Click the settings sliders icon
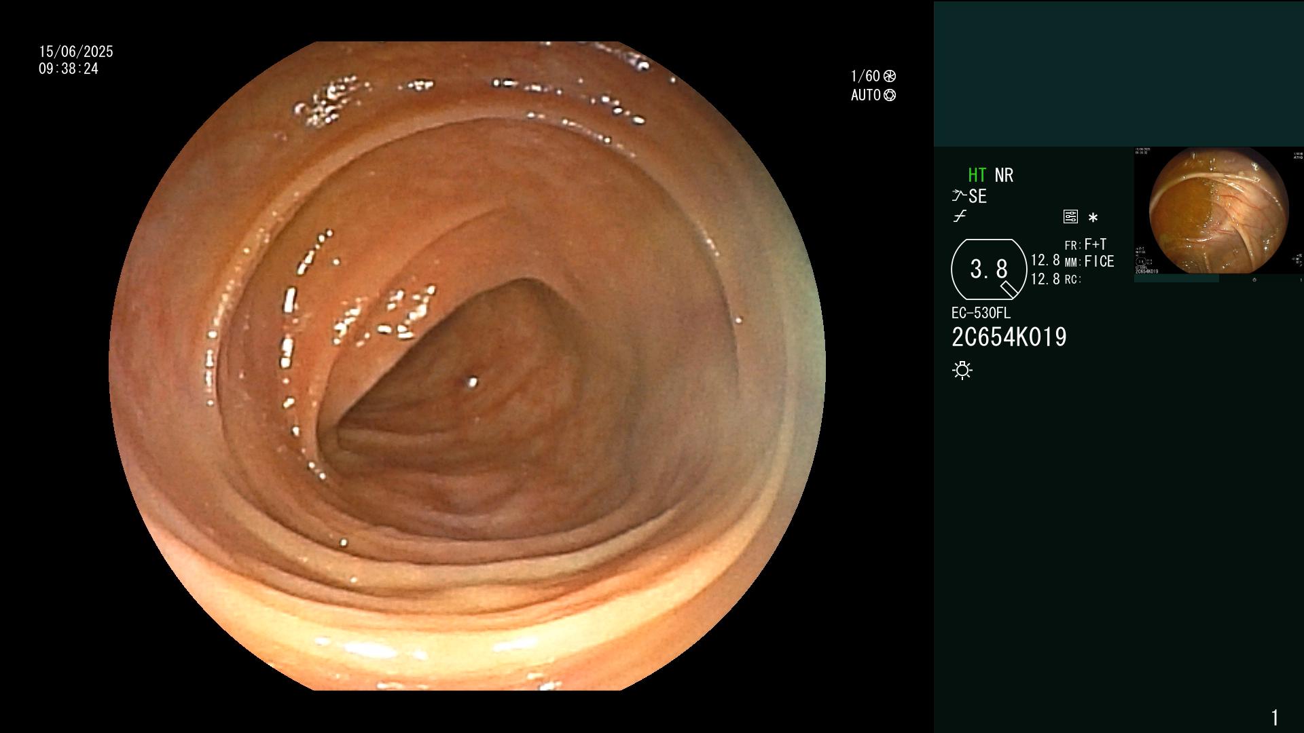1304x733 pixels. click(1070, 217)
